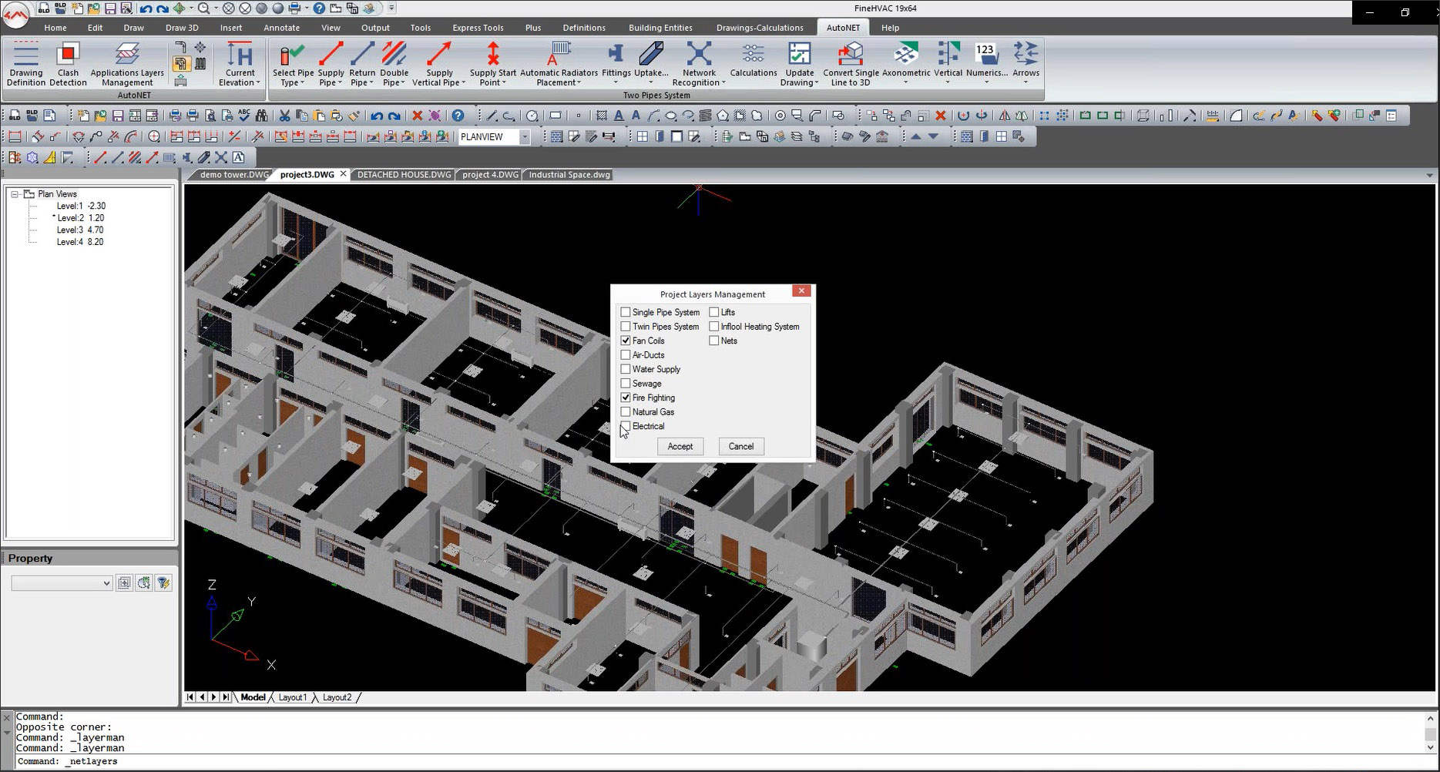Switch to the Building Entities ribbon tab
This screenshot has width=1440, height=772.
[660, 28]
